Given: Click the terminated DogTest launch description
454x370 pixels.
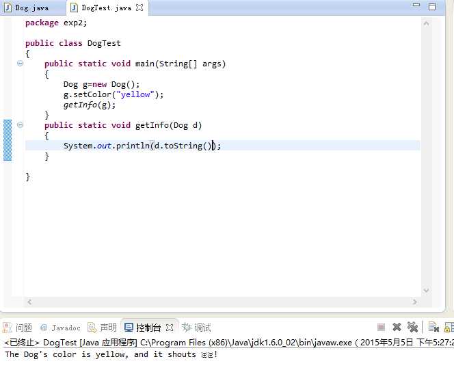Looking at the screenshot, I should click(229, 343).
